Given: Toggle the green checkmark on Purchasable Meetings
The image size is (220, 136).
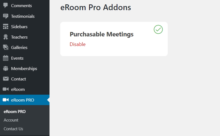Looking at the screenshot, I should (x=158, y=30).
